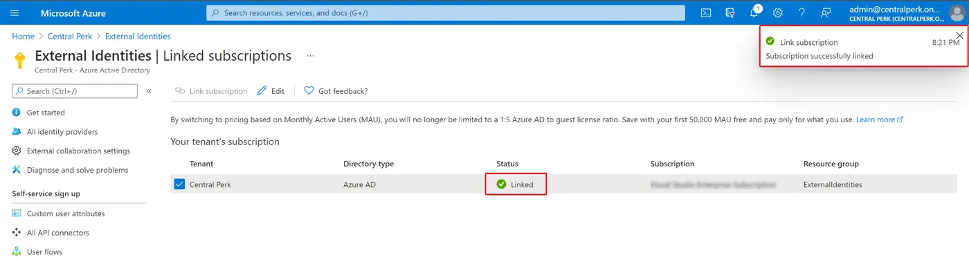
Task: Click Subscription successfully linked message
Action: (819, 56)
